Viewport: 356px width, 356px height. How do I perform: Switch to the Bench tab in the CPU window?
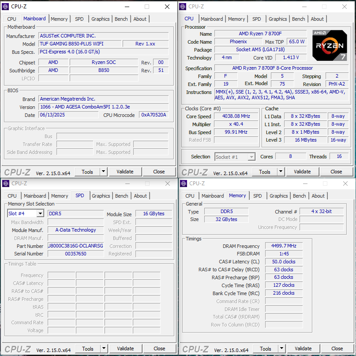click(x=298, y=19)
